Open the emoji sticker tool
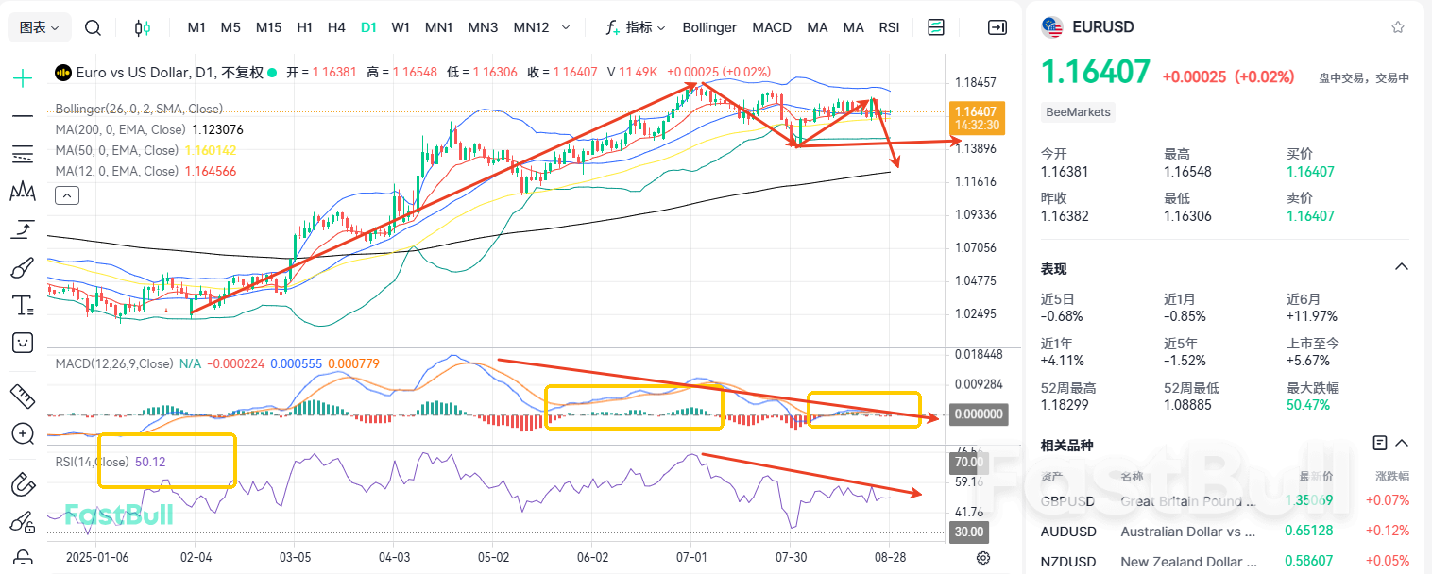This screenshot has height=574, width=1432. click(22, 343)
